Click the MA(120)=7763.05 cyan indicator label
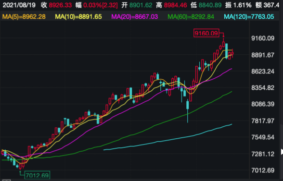The height and width of the screenshot is (181, 283). [x=249, y=17]
